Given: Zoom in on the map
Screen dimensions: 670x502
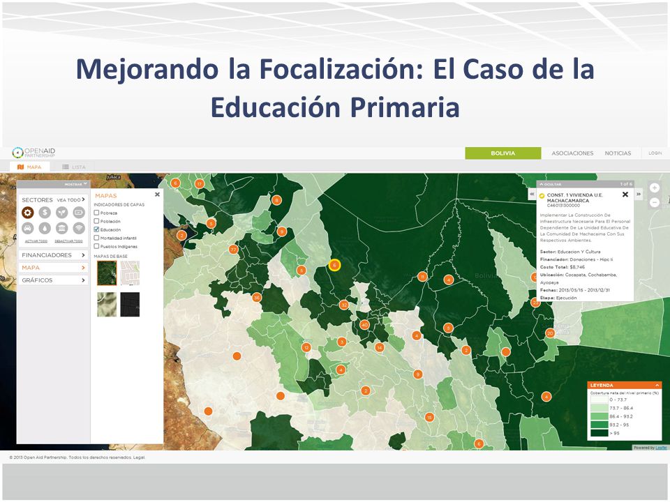Looking at the screenshot, I should pos(654,188).
